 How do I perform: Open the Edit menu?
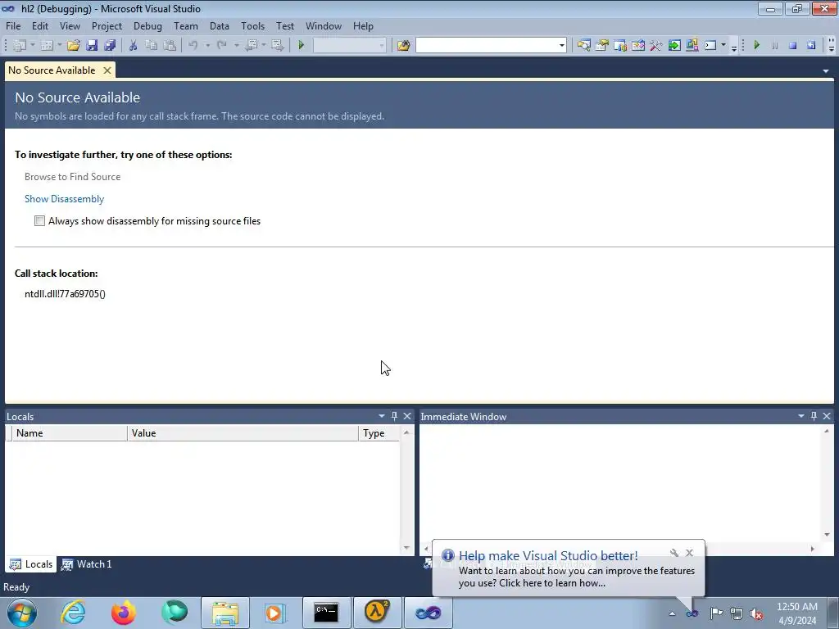(x=39, y=25)
